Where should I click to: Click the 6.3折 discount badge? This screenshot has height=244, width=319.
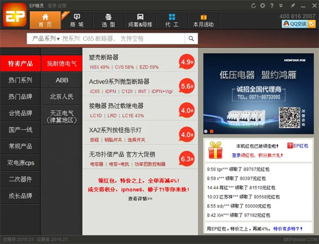(187, 158)
